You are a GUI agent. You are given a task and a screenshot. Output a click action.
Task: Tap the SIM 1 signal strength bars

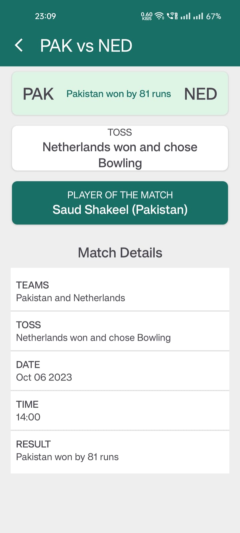click(x=186, y=15)
